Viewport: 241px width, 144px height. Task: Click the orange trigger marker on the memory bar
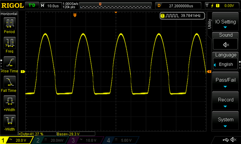pos(100,4)
